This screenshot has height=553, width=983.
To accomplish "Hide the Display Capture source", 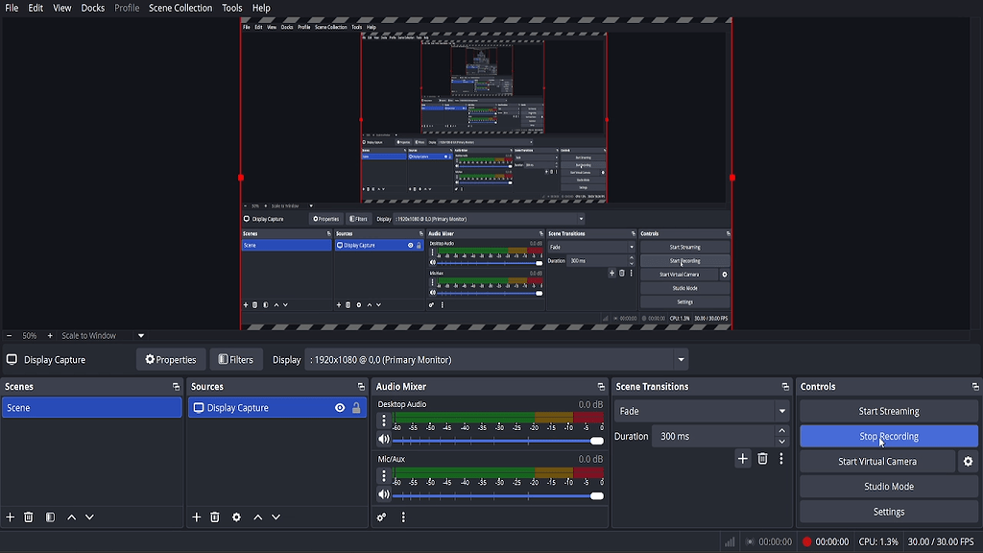I will pyautogui.click(x=340, y=408).
